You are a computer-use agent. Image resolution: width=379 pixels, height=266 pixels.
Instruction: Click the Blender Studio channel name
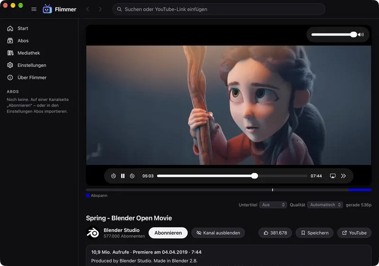click(x=122, y=230)
